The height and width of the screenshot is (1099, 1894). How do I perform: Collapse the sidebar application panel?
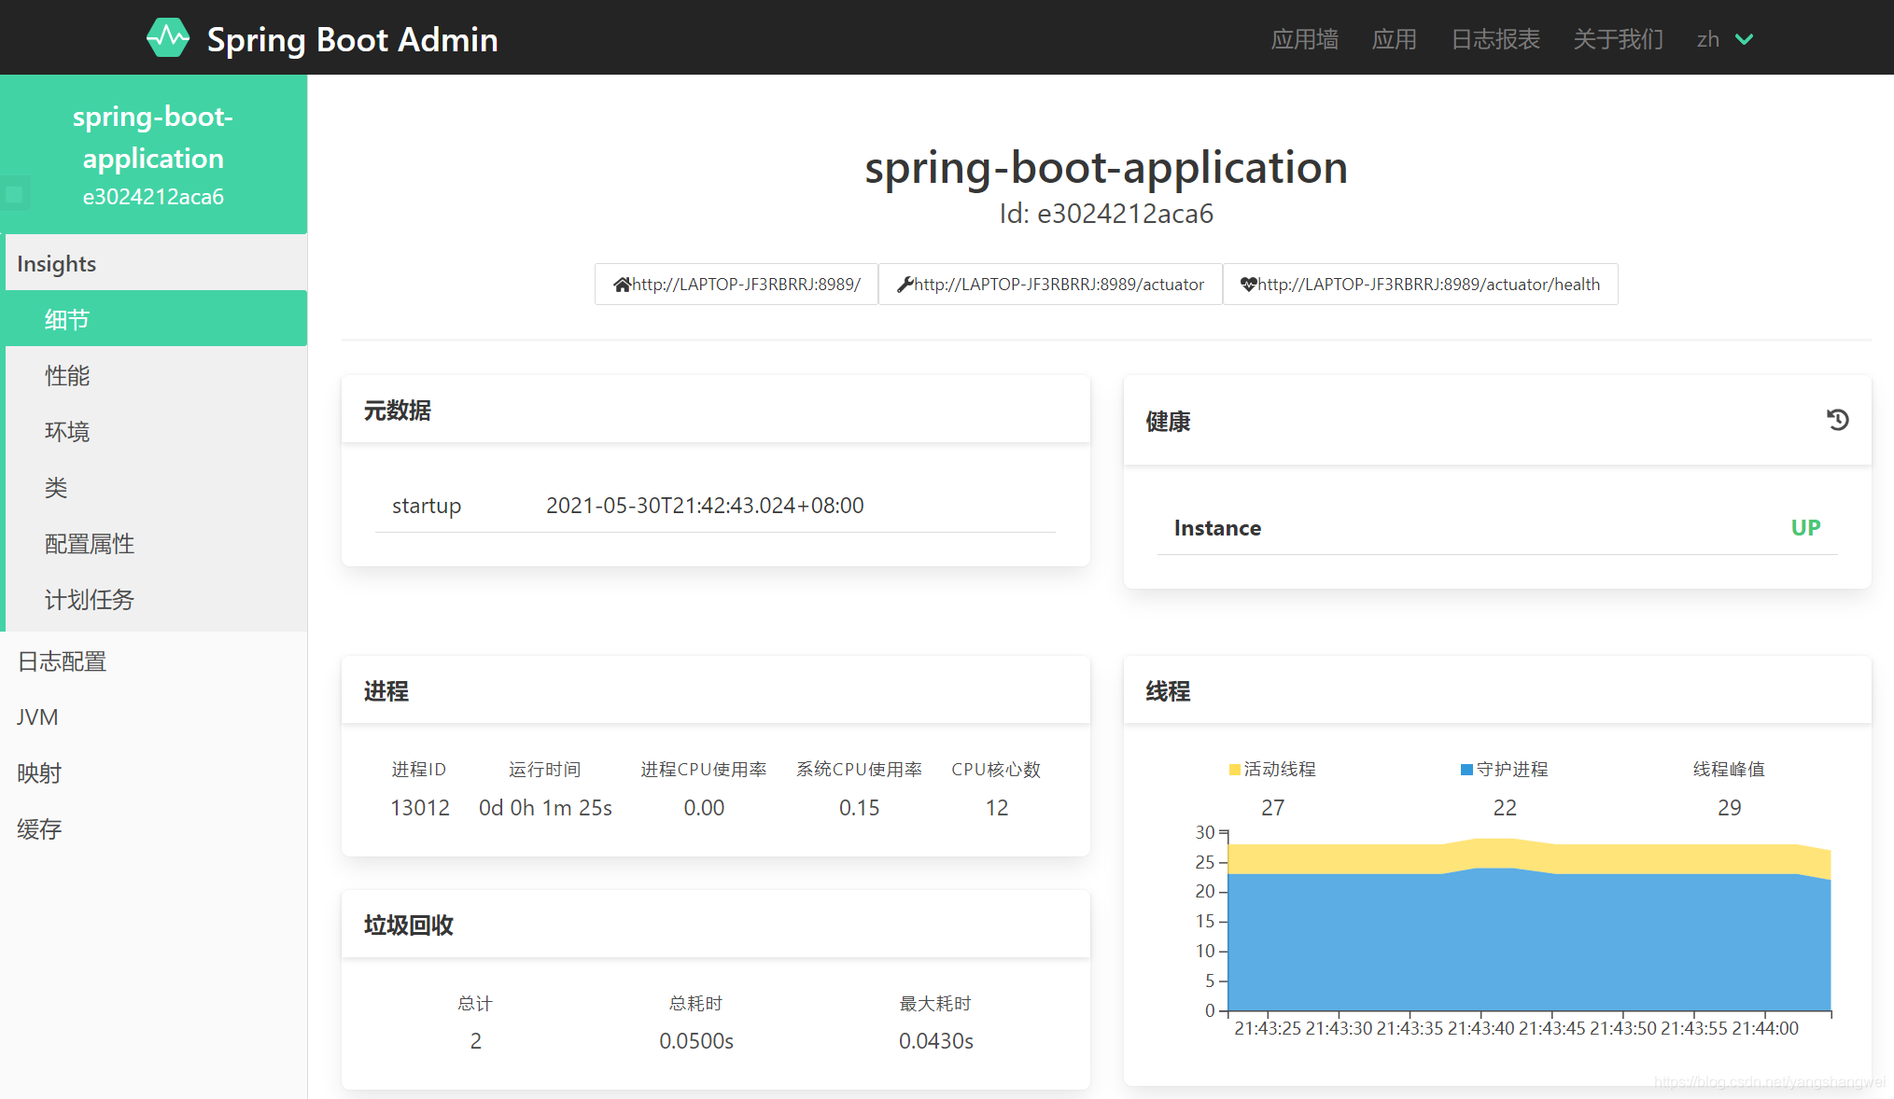coord(153,157)
